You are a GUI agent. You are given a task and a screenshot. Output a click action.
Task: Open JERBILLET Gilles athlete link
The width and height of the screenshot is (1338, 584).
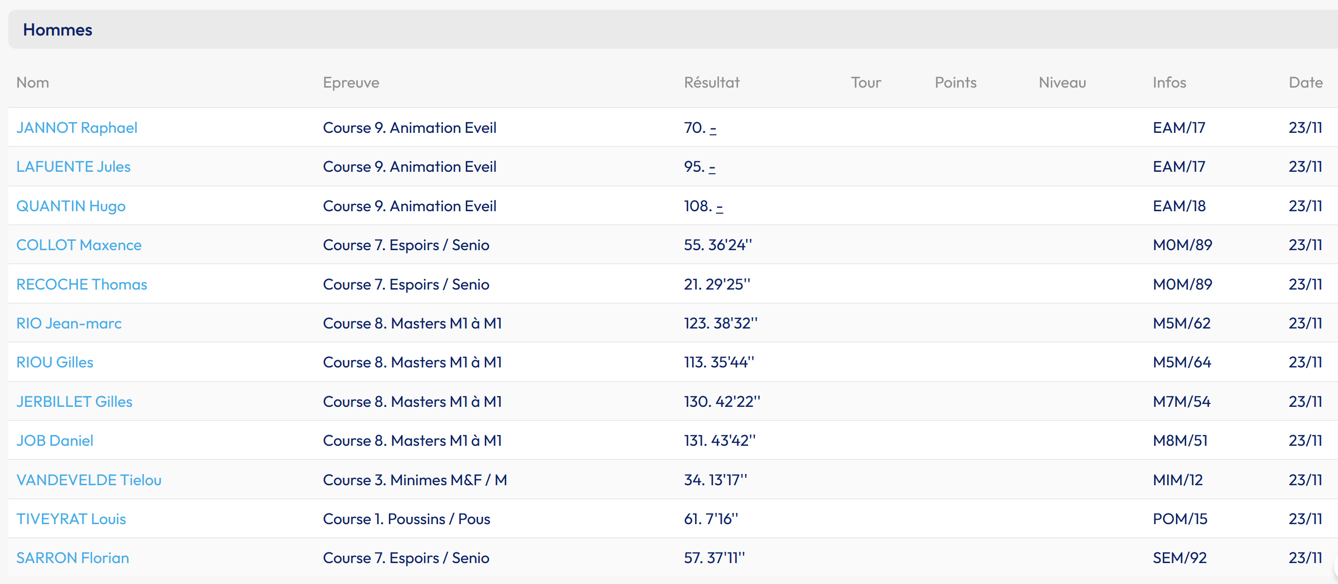(74, 402)
